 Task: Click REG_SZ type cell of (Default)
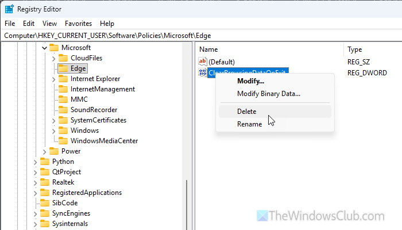pyautogui.click(x=358, y=62)
